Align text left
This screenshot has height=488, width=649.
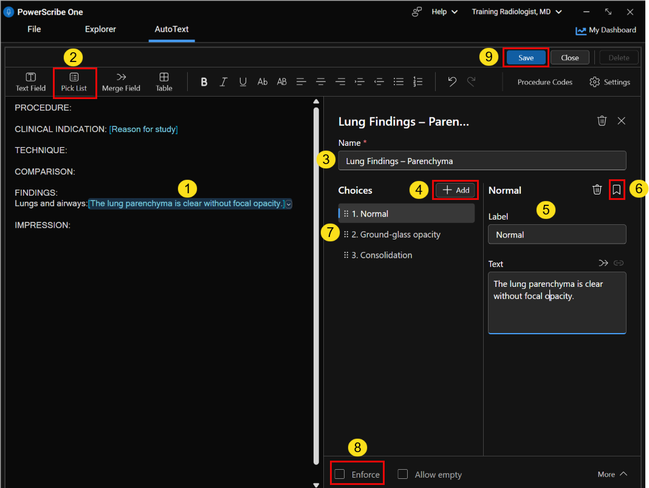tap(301, 82)
